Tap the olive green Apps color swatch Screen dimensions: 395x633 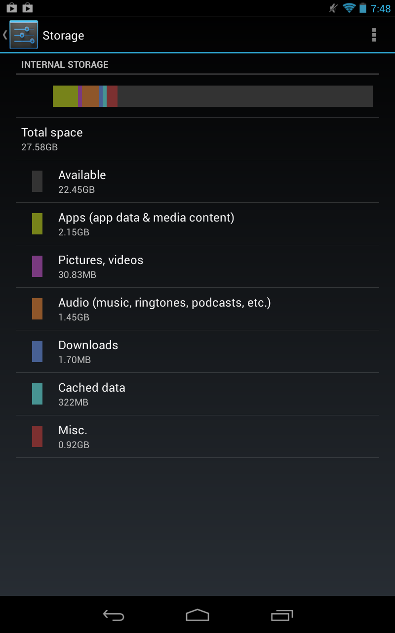[37, 224]
